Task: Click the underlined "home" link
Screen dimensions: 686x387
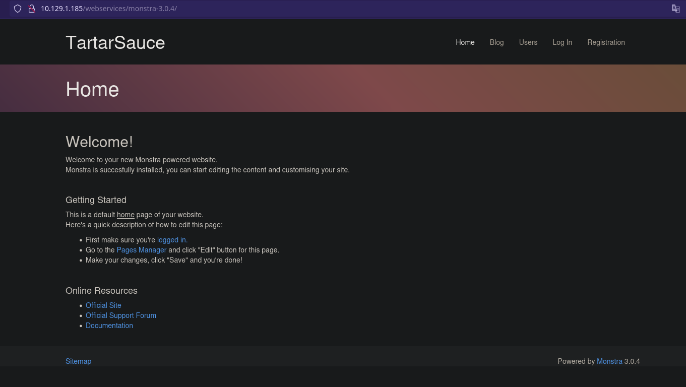Action: point(126,215)
